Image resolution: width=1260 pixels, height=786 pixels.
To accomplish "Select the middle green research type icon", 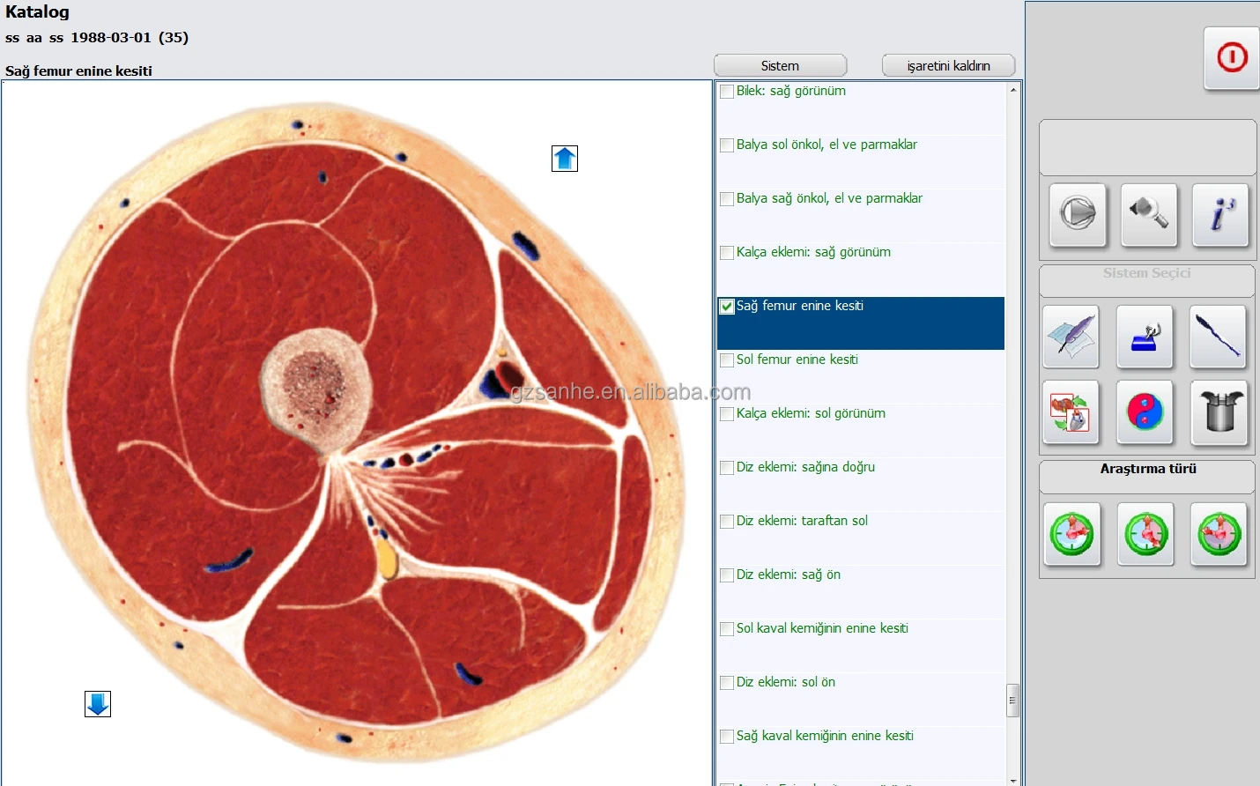I will point(1145,534).
